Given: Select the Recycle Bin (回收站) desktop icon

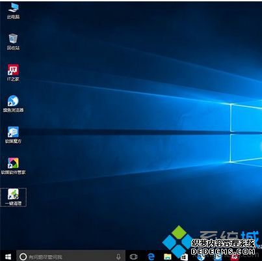Looking at the screenshot, I should (x=13, y=42).
